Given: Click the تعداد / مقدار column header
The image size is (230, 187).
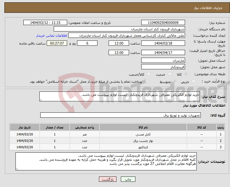Looking at the screenshot, I should tap(55, 127).
